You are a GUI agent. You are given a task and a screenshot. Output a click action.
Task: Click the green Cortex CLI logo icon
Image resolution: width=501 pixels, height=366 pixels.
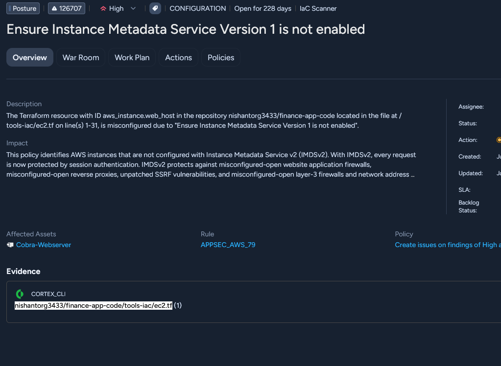pyautogui.click(x=20, y=294)
